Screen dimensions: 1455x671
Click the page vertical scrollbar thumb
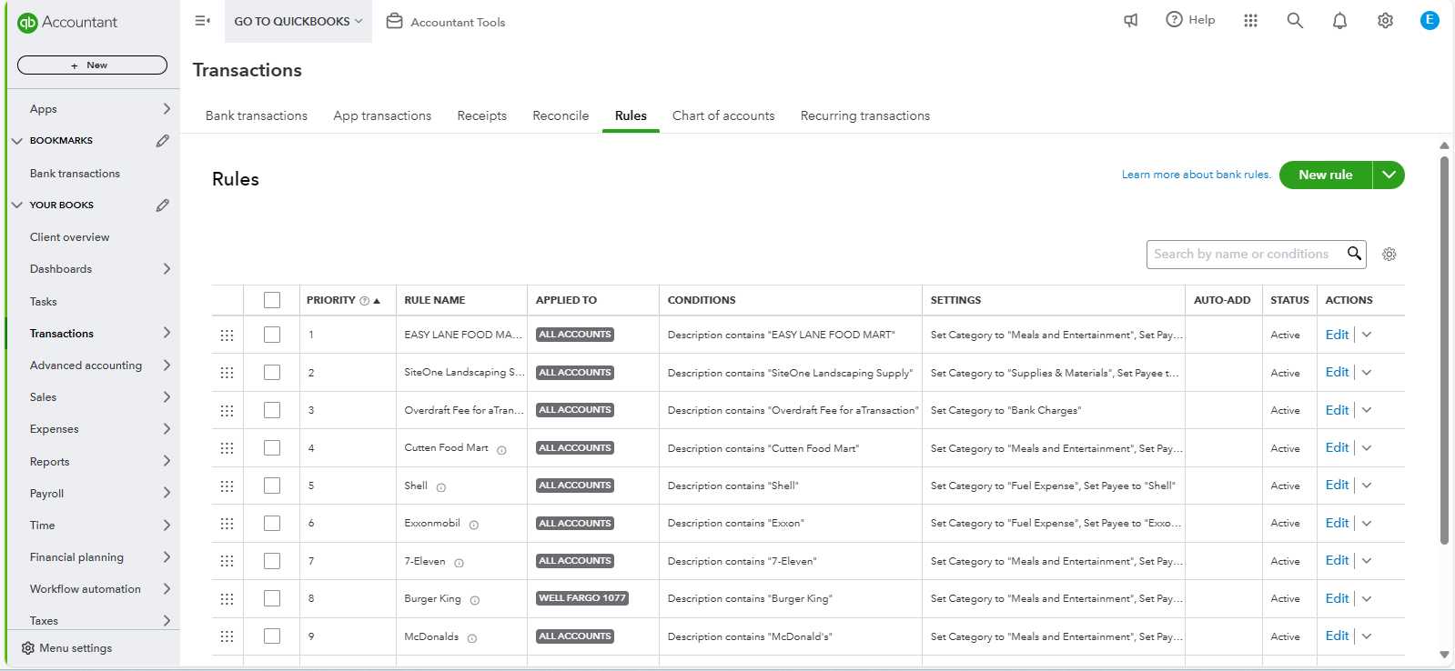pyautogui.click(x=1444, y=350)
